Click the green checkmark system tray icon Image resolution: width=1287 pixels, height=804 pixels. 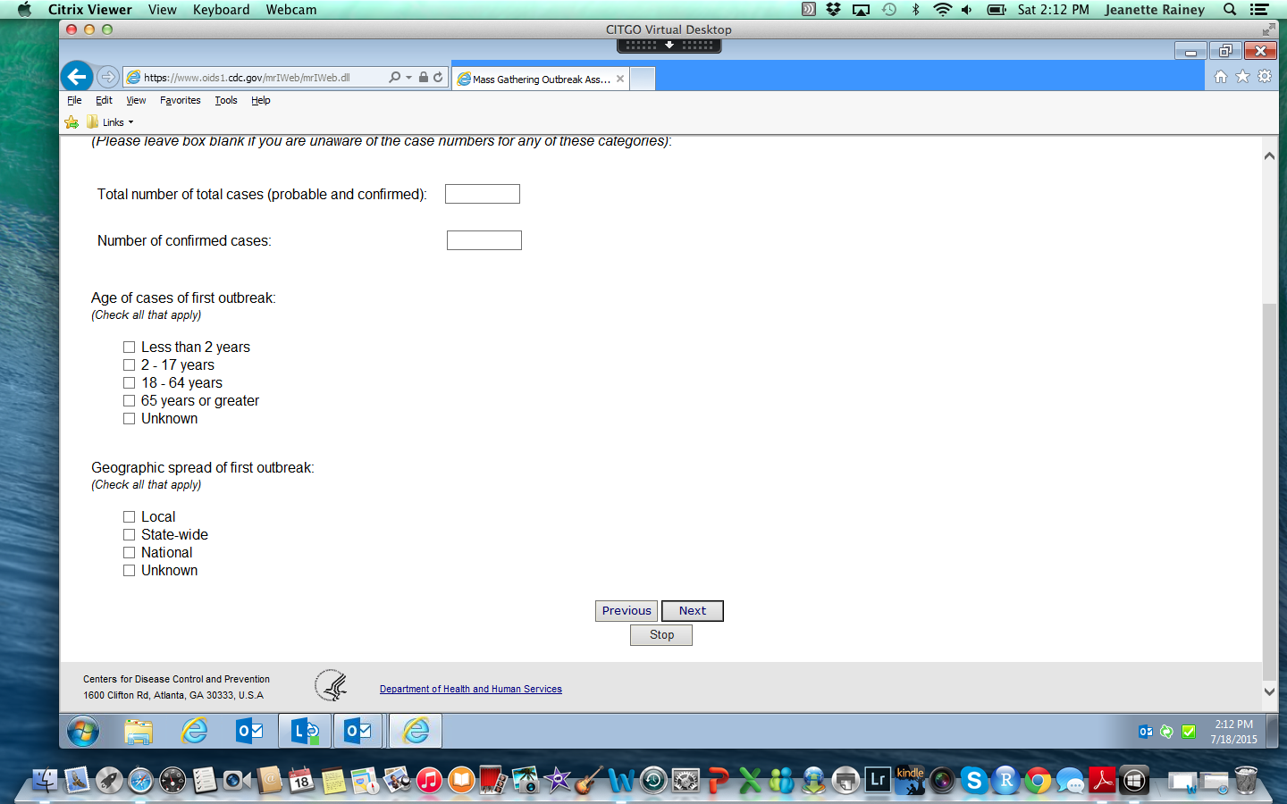[x=1189, y=732]
